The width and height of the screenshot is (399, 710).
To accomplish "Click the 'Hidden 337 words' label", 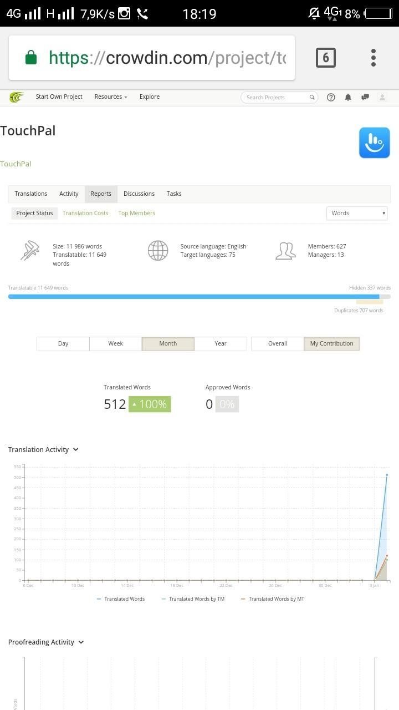I will (370, 288).
